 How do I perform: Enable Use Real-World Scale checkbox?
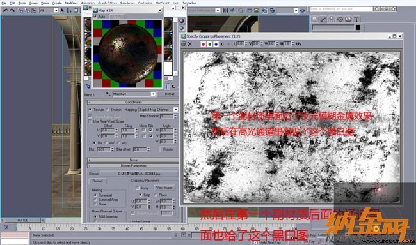(90, 121)
